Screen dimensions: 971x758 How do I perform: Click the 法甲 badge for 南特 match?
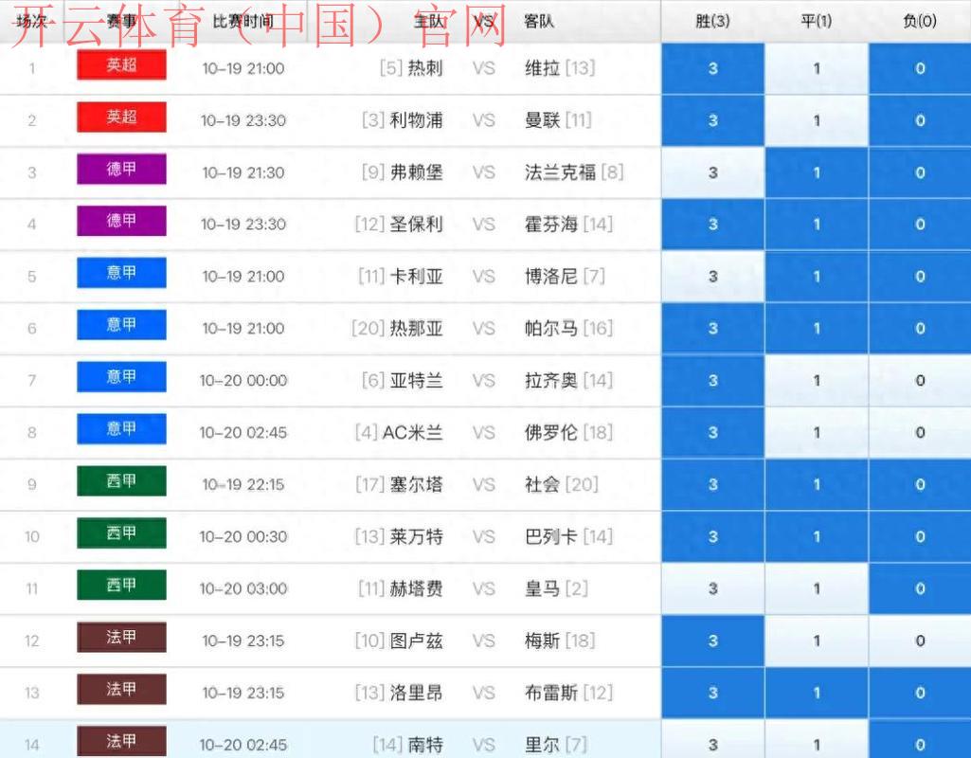click(x=121, y=742)
